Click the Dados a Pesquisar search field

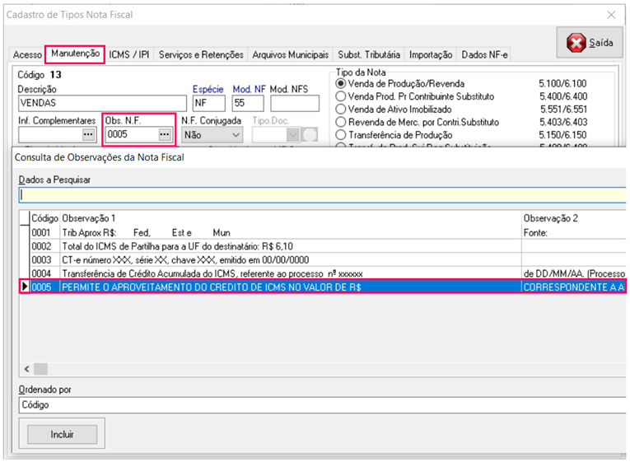[321, 195]
